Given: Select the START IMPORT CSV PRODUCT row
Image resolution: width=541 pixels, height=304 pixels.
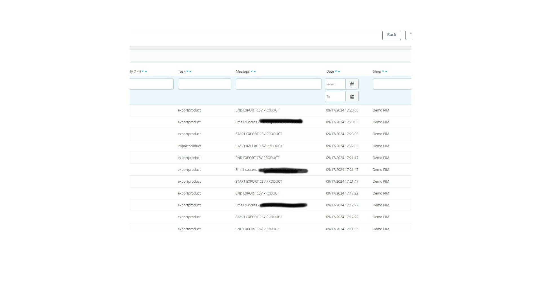Looking at the screenshot, I should click(x=259, y=146).
